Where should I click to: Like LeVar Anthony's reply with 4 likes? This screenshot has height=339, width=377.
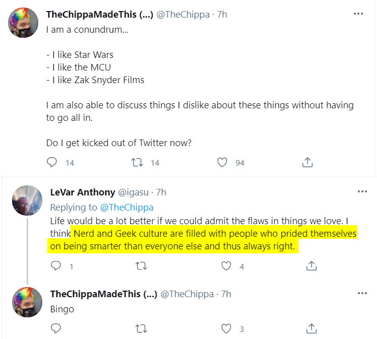click(x=226, y=266)
